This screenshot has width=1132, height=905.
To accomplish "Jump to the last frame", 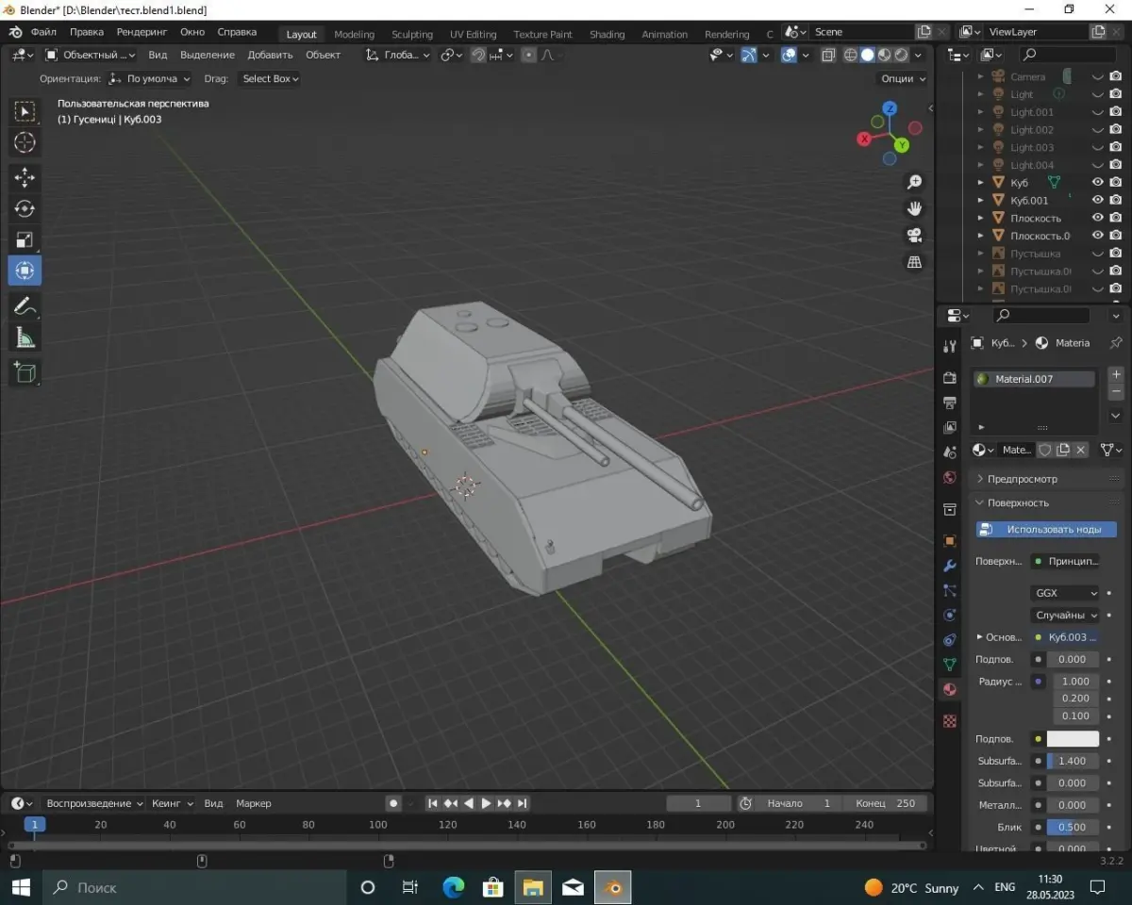I will point(522,803).
